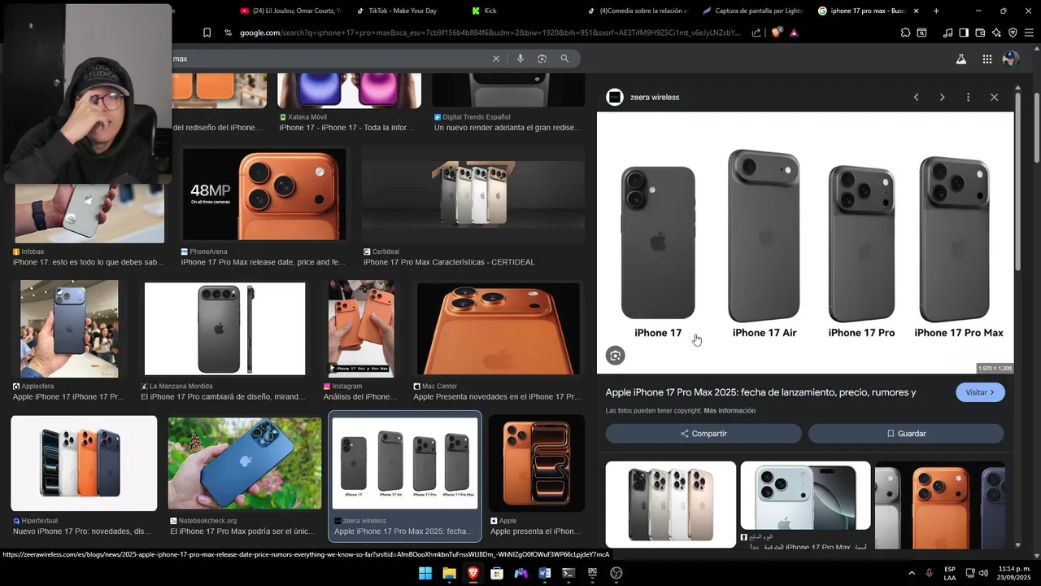The image size is (1041, 586).
Task: Open the Notebookcheck.org blue iPhone result
Action: 245,463
